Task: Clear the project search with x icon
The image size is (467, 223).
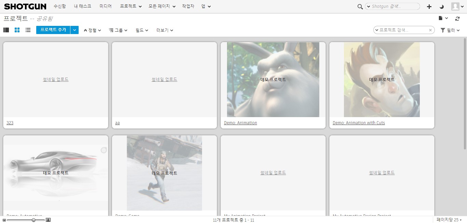Action: coord(430,30)
